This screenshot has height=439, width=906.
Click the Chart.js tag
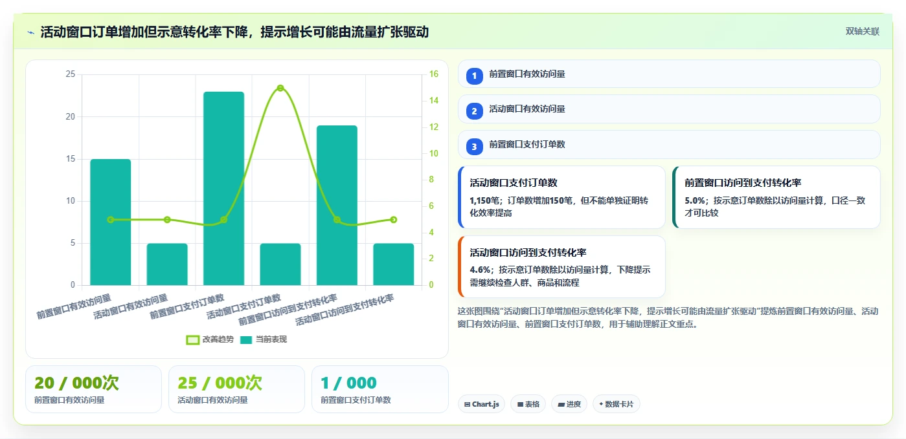pos(481,404)
